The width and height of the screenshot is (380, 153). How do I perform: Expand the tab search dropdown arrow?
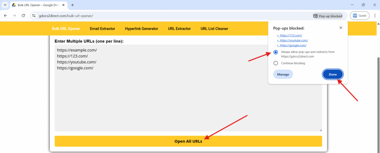5,5
